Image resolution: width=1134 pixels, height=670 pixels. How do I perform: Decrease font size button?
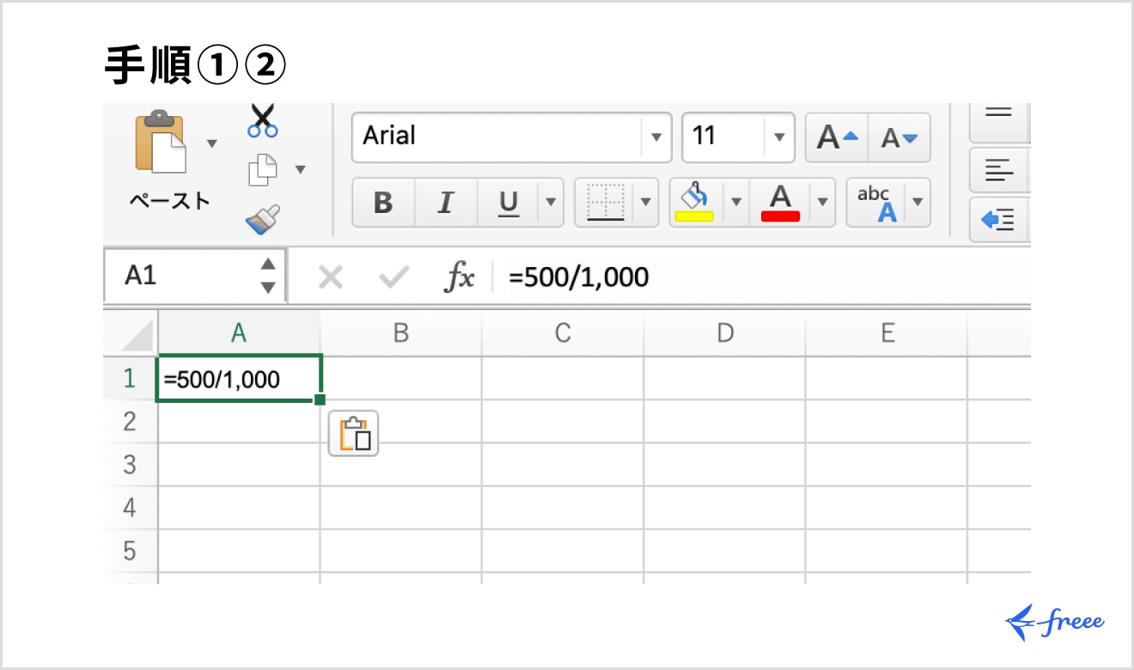click(x=899, y=137)
